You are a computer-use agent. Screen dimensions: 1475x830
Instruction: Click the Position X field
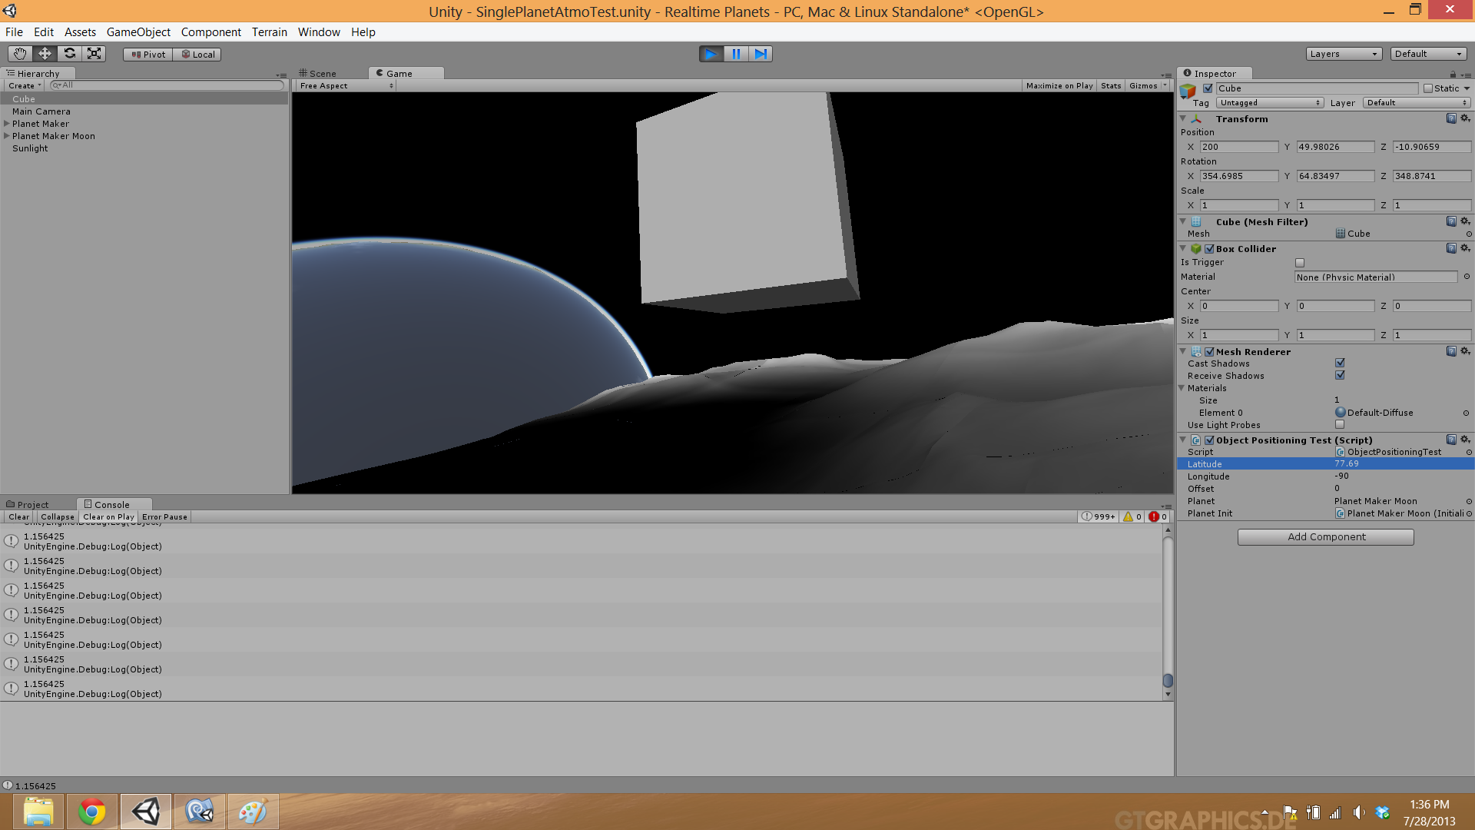click(1239, 147)
